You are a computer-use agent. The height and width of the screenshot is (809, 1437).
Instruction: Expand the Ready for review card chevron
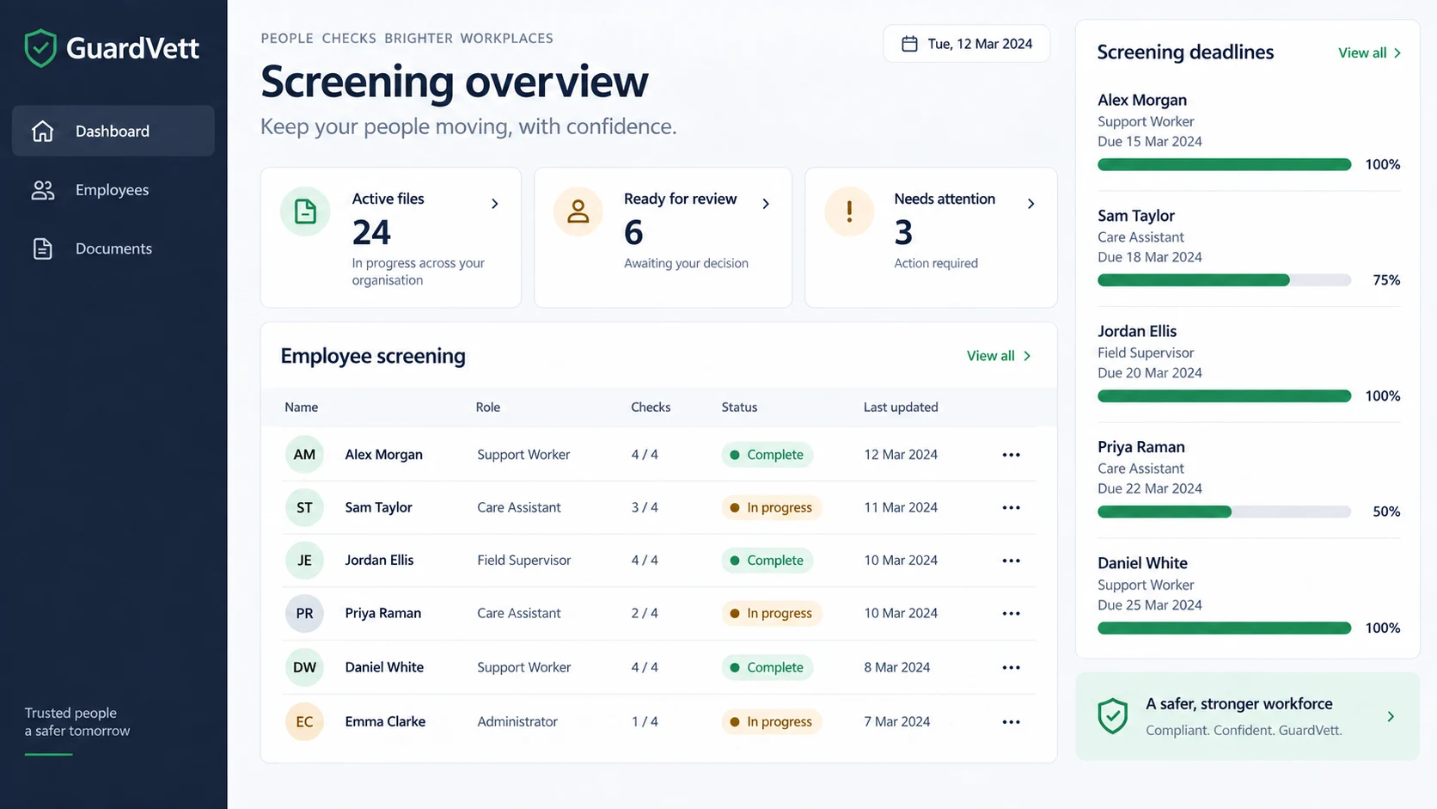tap(766, 204)
